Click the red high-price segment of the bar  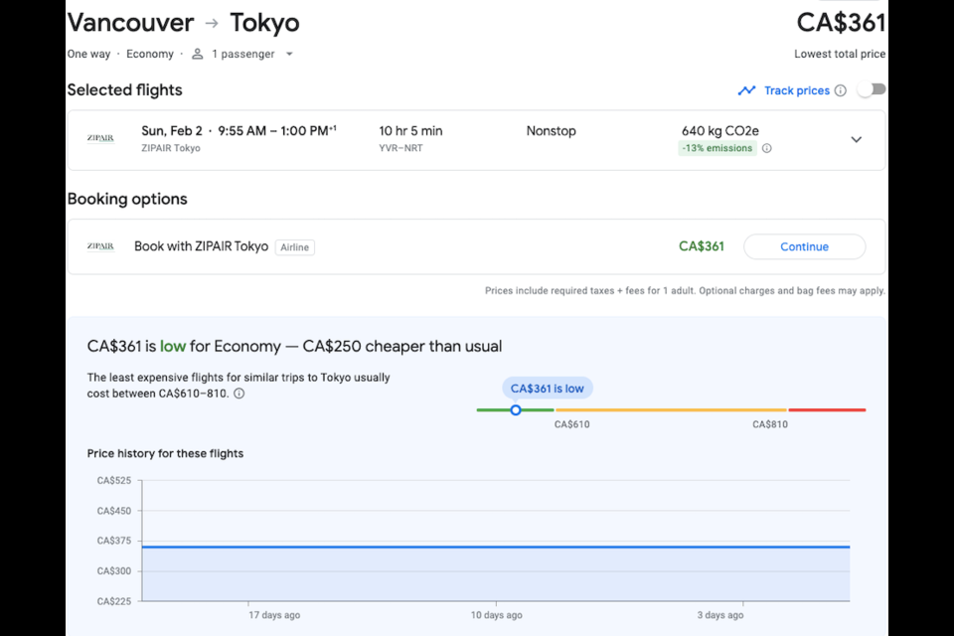[827, 410]
